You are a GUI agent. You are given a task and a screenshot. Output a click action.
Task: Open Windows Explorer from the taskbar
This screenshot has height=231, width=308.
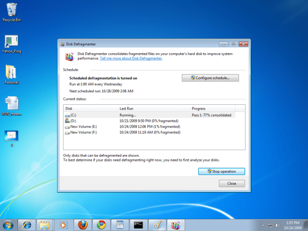45,224
